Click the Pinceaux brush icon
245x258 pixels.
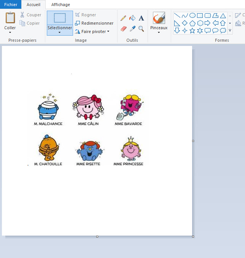tap(159, 18)
